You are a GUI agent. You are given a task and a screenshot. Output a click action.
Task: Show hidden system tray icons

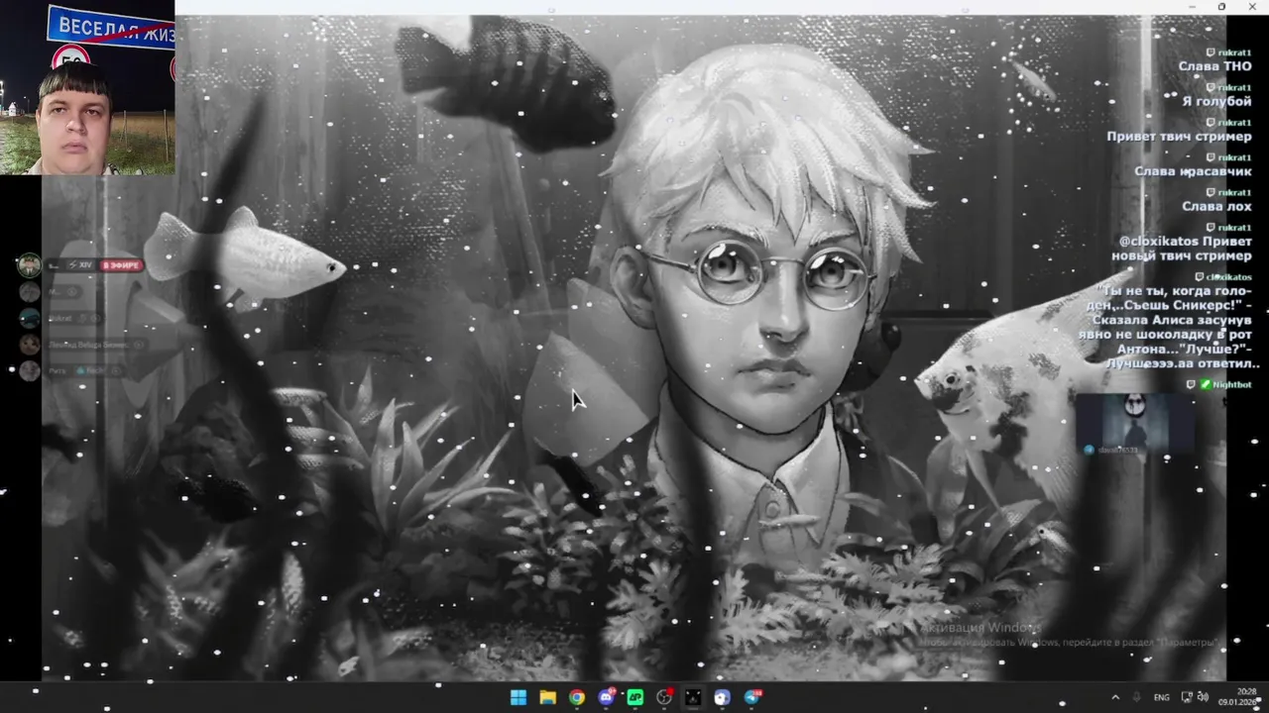point(1114,697)
